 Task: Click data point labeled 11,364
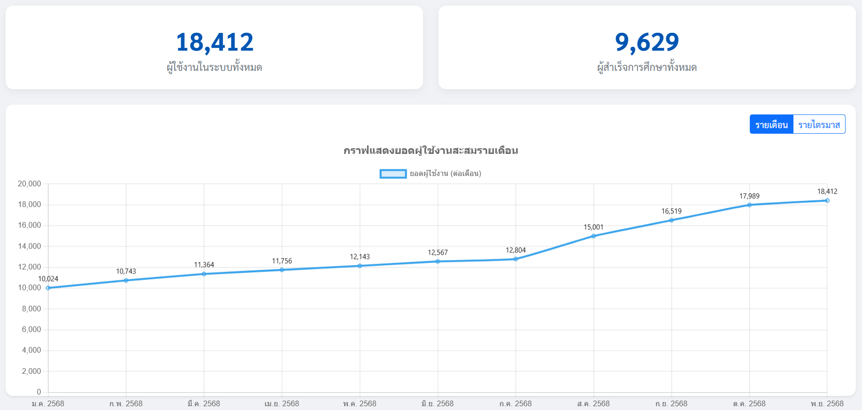tap(204, 274)
